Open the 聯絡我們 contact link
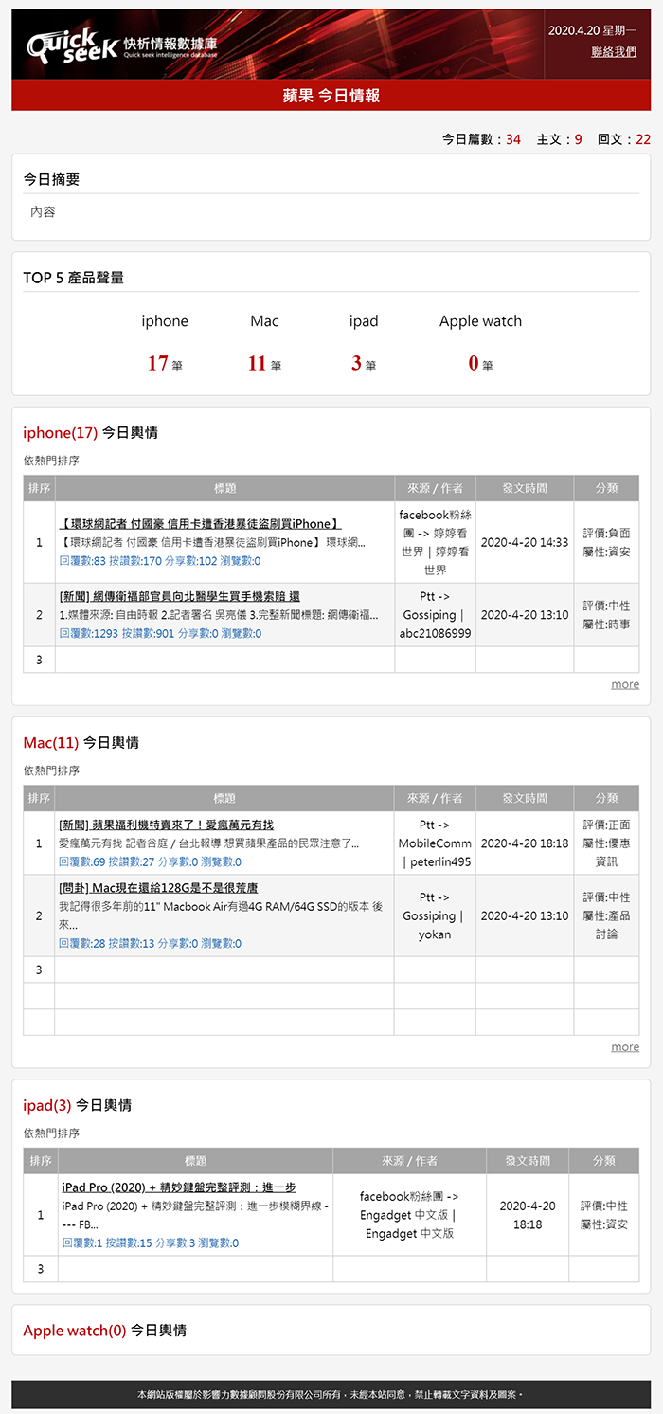663x1414 pixels. pyautogui.click(x=614, y=51)
